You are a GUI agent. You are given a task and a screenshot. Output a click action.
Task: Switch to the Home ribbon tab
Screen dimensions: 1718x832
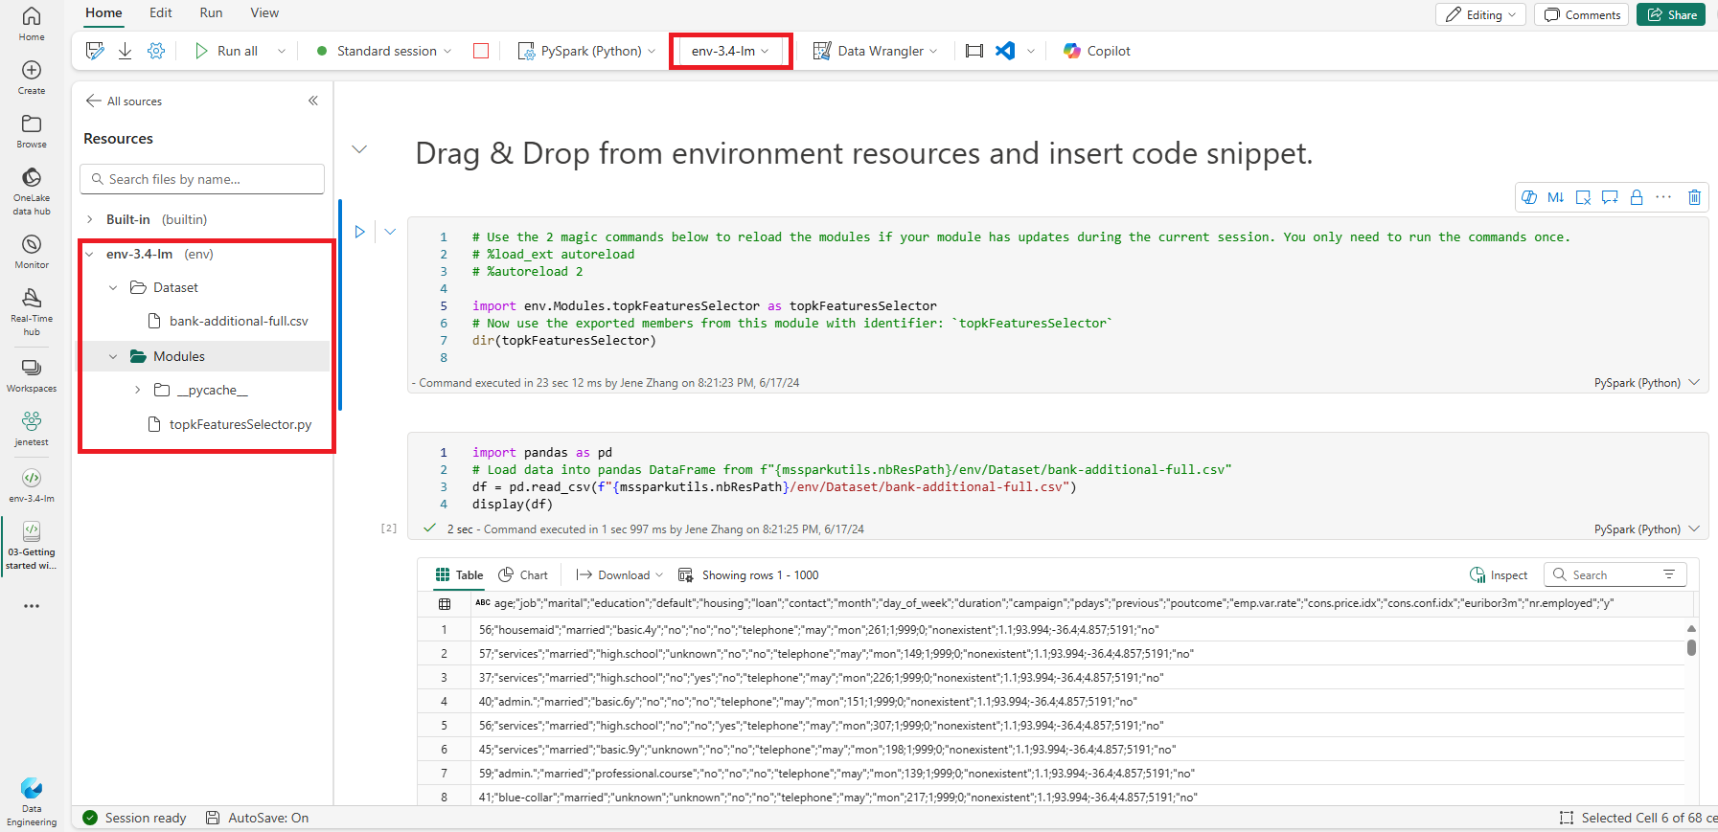[103, 12]
